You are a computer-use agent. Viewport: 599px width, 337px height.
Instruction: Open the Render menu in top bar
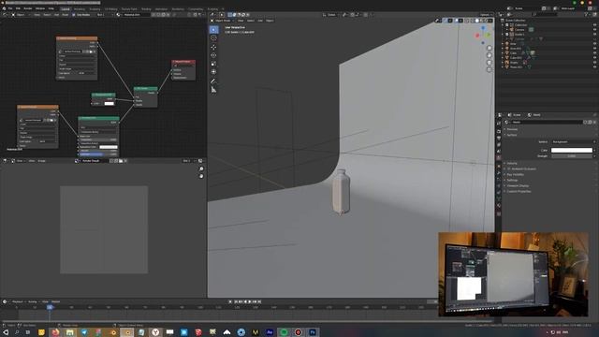point(28,8)
